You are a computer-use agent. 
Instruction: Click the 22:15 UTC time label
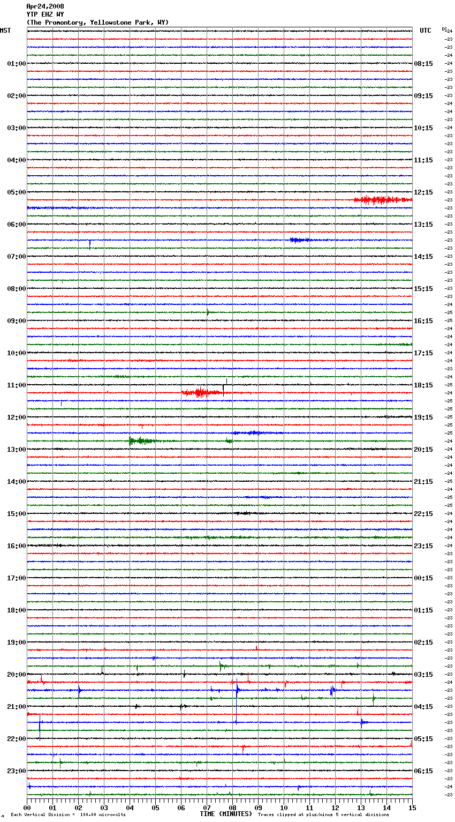423,514
